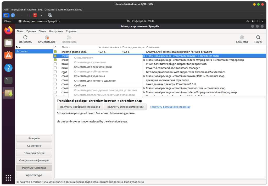This screenshot has height=186, width=268.
Task: Toggle status checkbox for cgpt package
Action: pos(55,72)
